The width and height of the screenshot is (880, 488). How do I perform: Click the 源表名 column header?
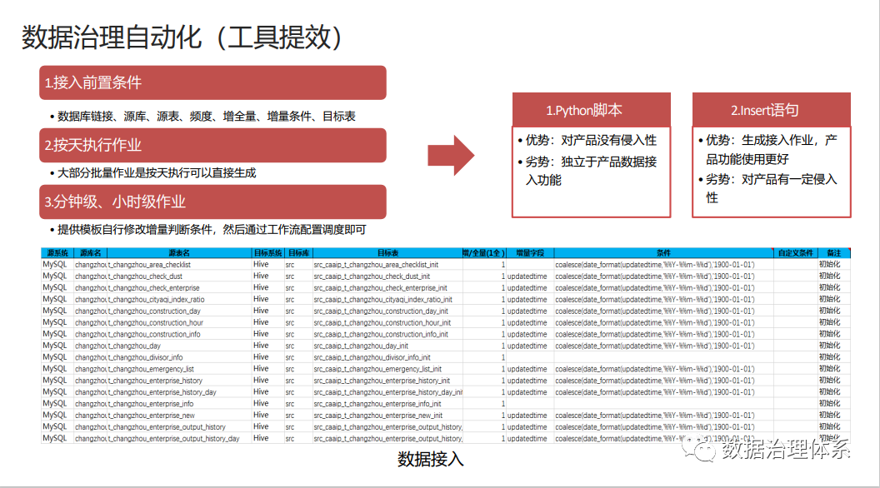click(x=179, y=253)
